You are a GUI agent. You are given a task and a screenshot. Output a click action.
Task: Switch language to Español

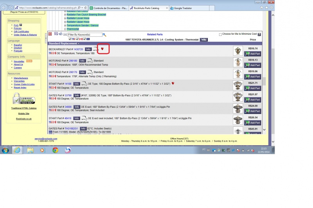(x=18, y=45)
